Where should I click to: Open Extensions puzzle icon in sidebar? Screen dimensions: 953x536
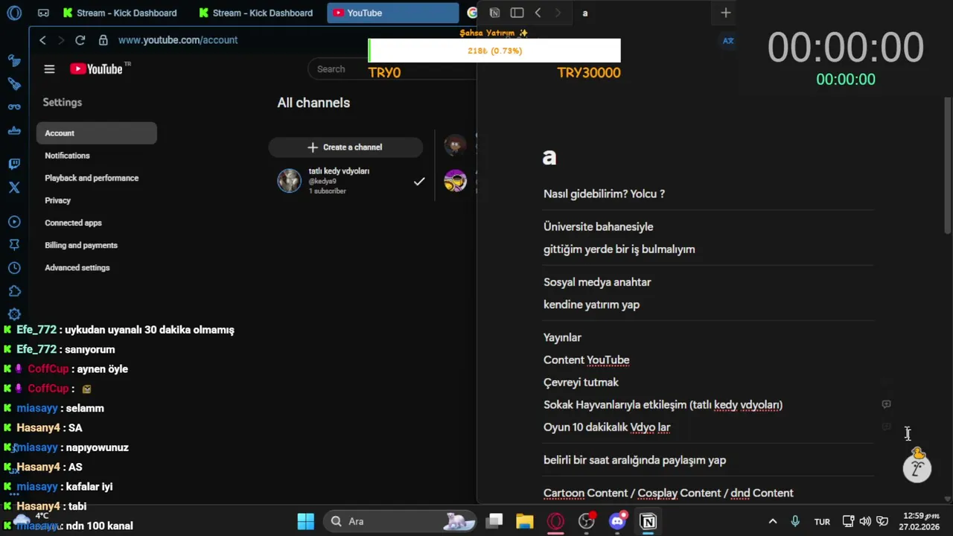(14, 291)
